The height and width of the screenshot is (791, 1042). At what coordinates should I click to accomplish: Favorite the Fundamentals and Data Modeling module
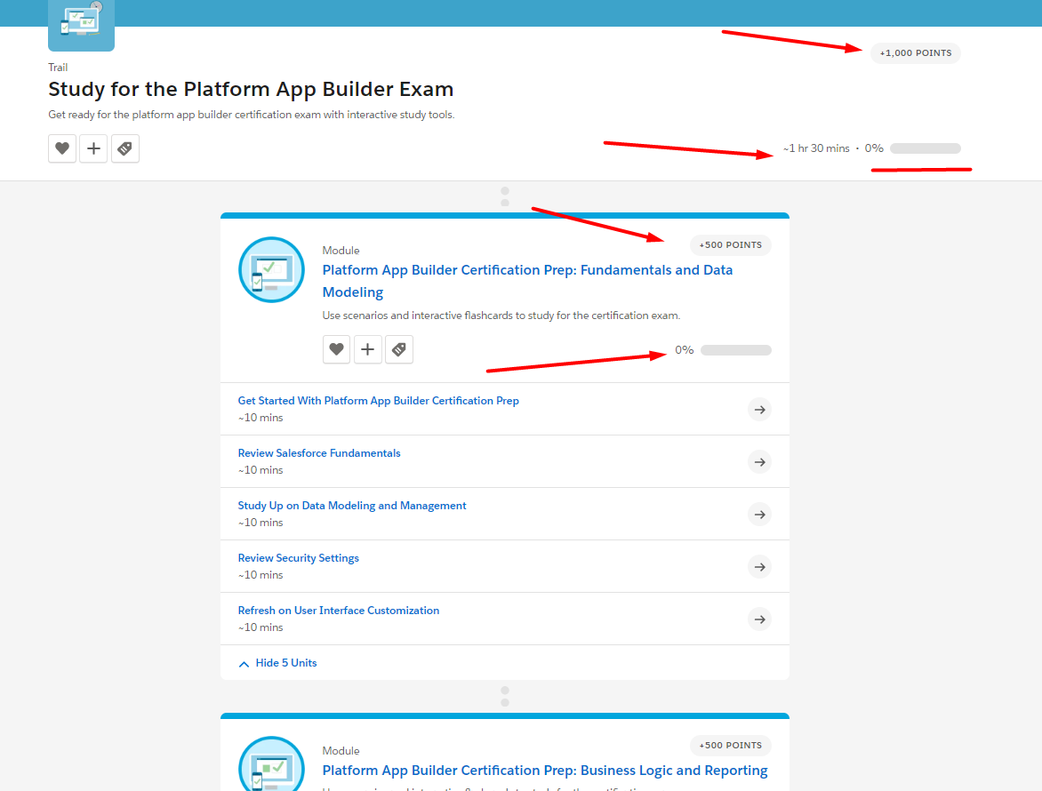(x=336, y=349)
